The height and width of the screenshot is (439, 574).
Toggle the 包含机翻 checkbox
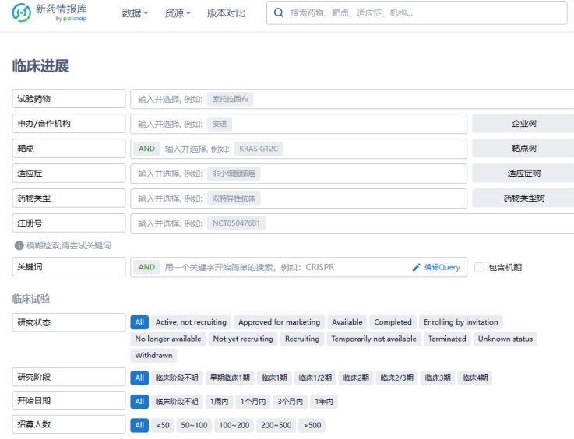[x=480, y=267]
